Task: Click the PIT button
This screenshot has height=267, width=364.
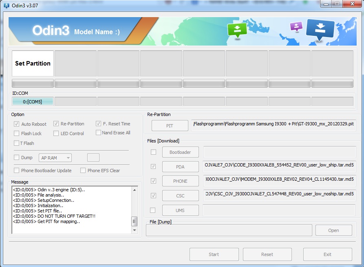Action: (x=170, y=126)
